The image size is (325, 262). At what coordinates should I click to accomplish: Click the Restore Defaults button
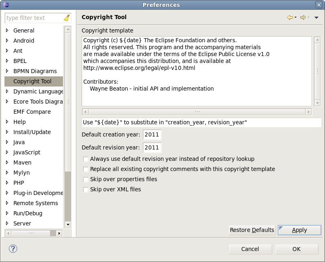pyautogui.click(x=252, y=230)
